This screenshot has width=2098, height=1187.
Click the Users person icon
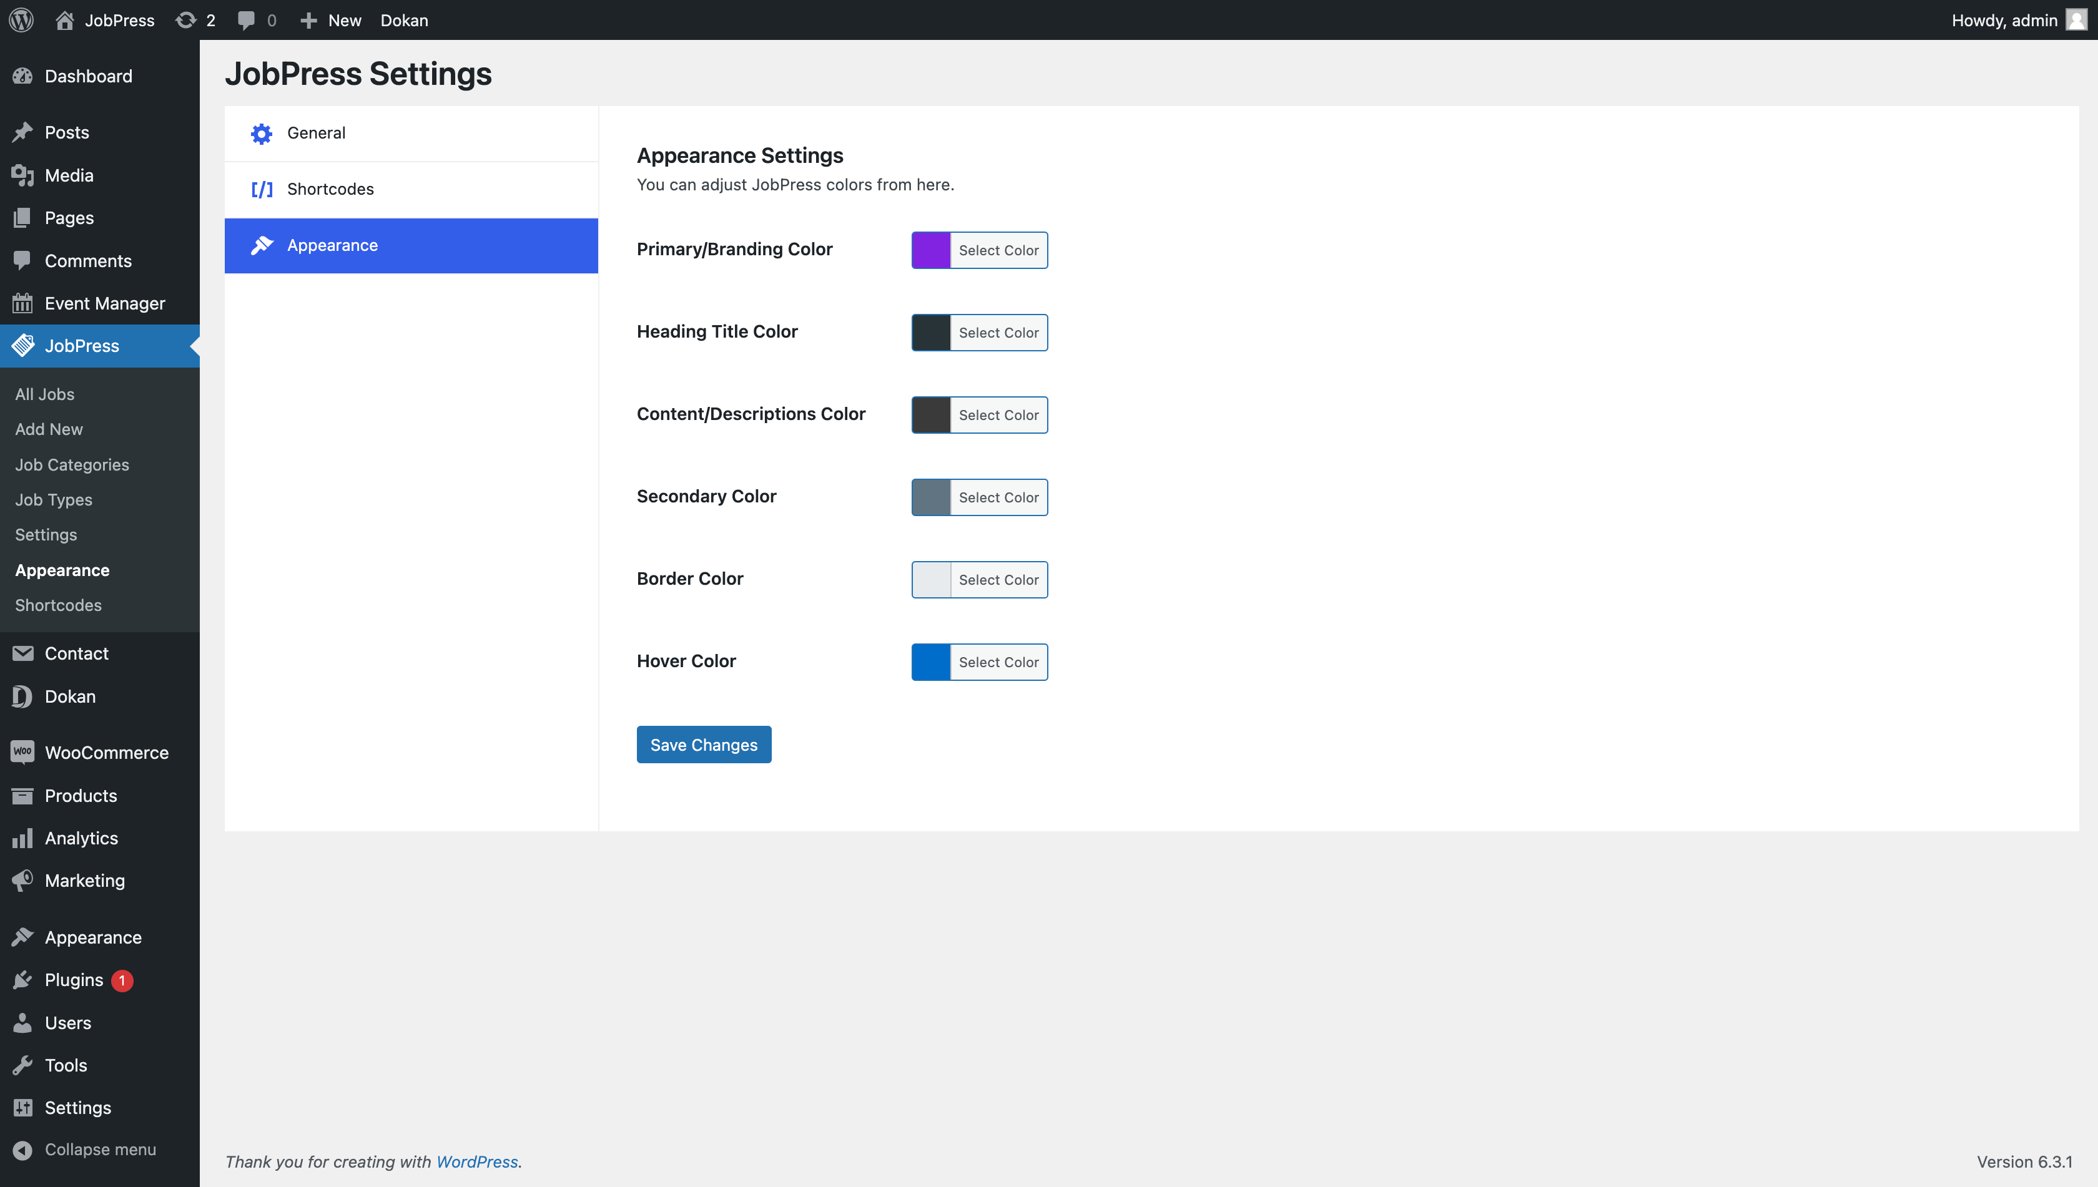pos(23,1022)
